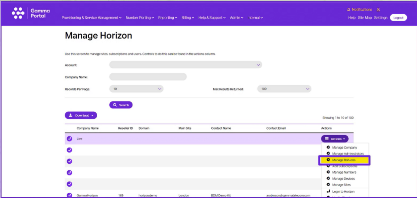The height and width of the screenshot is (198, 417).
Task: Click the Main Site column header
Action: pyautogui.click(x=185, y=128)
